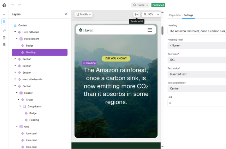Open the Heading level dropdown

click(x=197, y=45)
